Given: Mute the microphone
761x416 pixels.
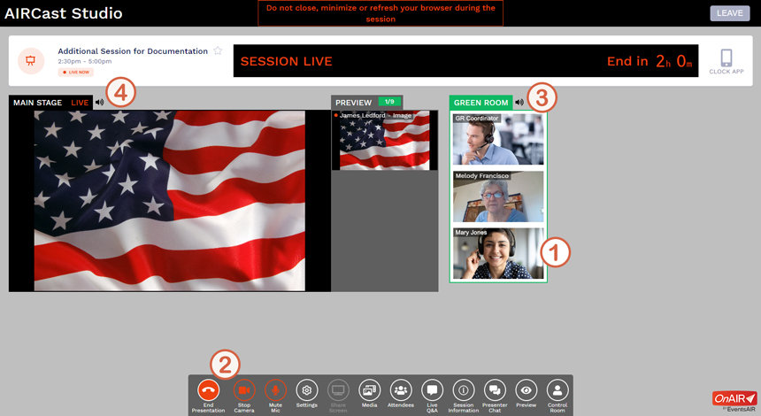Looking at the screenshot, I should (x=276, y=390).
